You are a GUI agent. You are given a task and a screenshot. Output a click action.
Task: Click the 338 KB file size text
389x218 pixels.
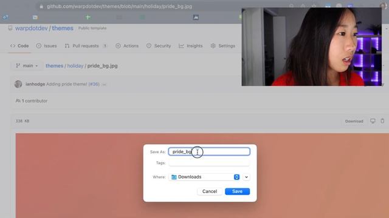(x=22, y=121)
